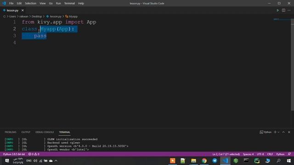Open Telegram from the taskbar
The width and height of the screenshot is (294, 165).
(215, 161)
